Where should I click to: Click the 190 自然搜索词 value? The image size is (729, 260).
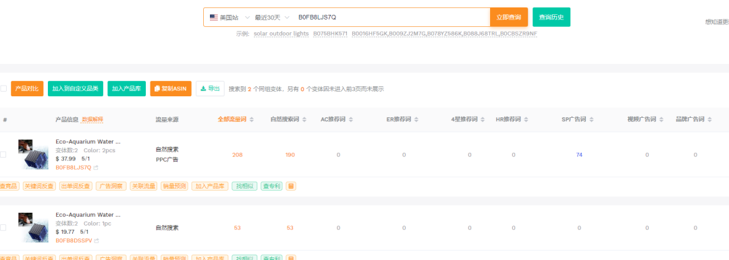point(290,155)
